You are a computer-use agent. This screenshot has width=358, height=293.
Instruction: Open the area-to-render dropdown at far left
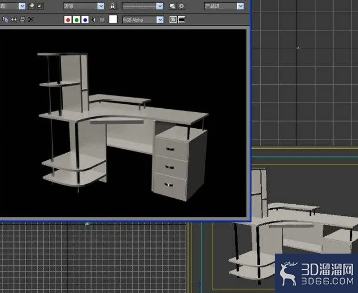click(x=13, y=6)
